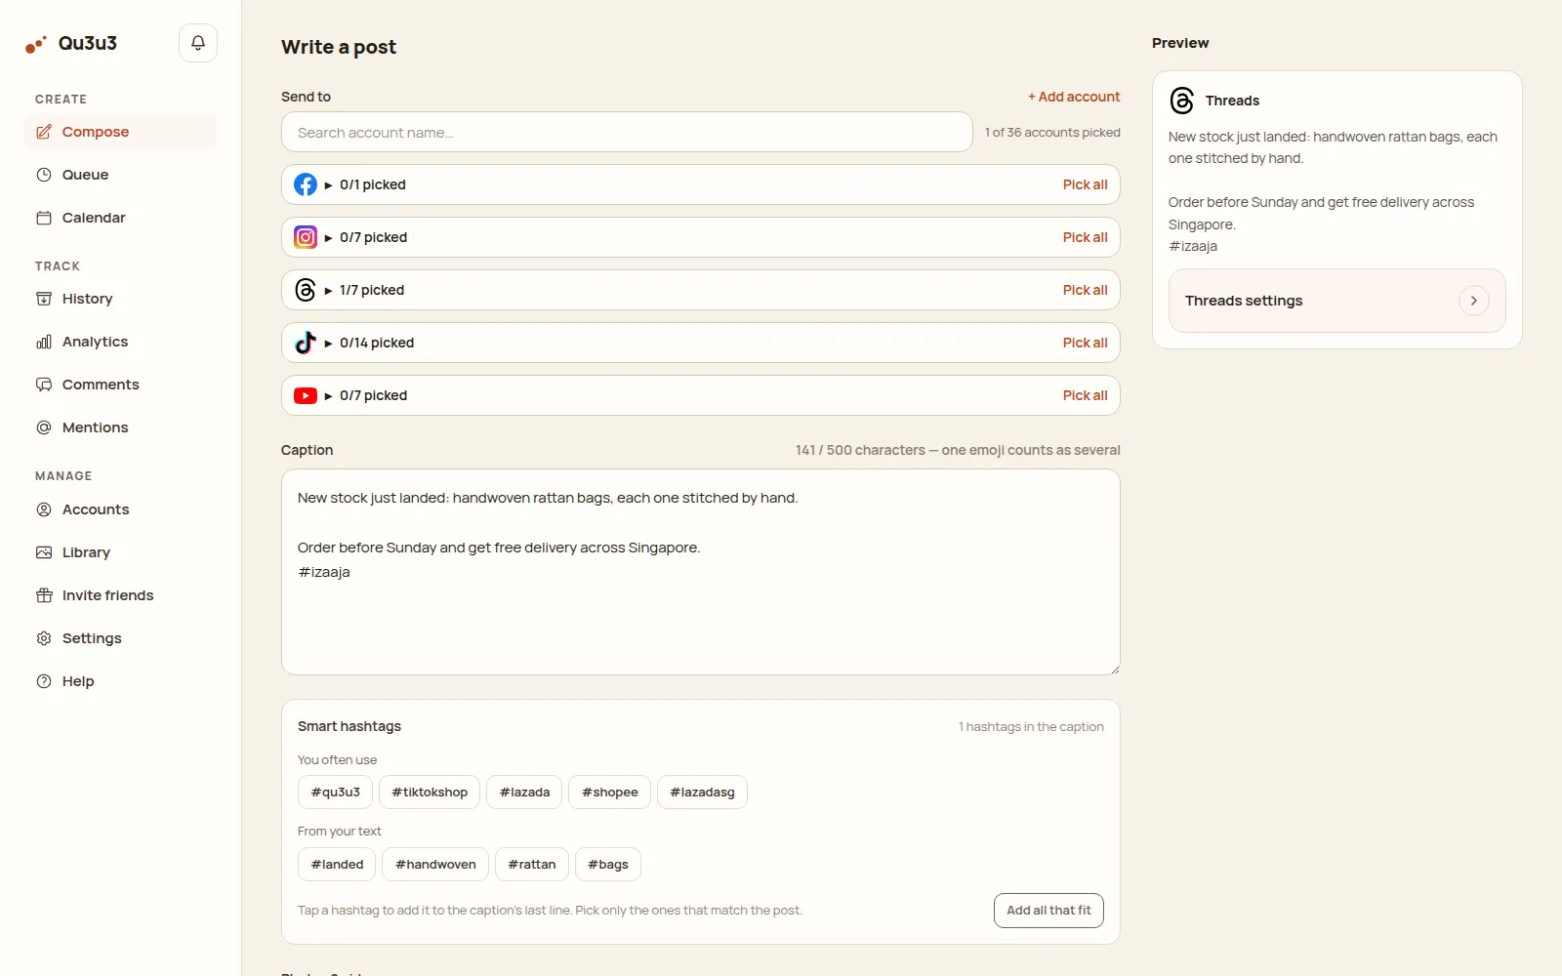Add the #lazada hashtag

[524, 793]
